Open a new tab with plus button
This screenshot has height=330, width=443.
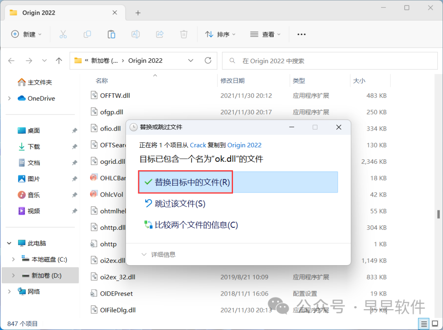[138, 13]
